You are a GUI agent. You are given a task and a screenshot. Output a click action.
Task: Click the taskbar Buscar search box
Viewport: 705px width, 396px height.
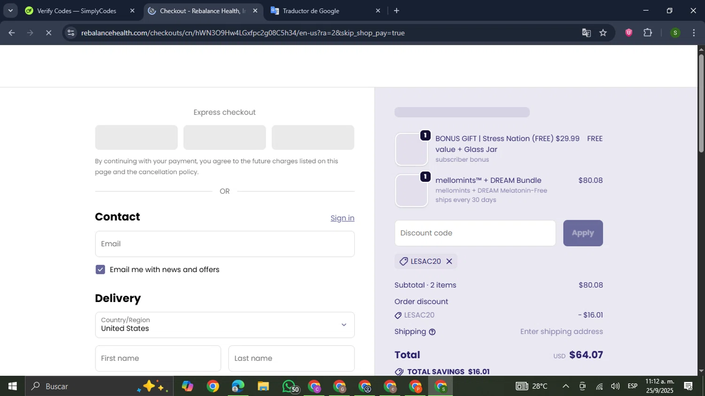click(99, 386)
